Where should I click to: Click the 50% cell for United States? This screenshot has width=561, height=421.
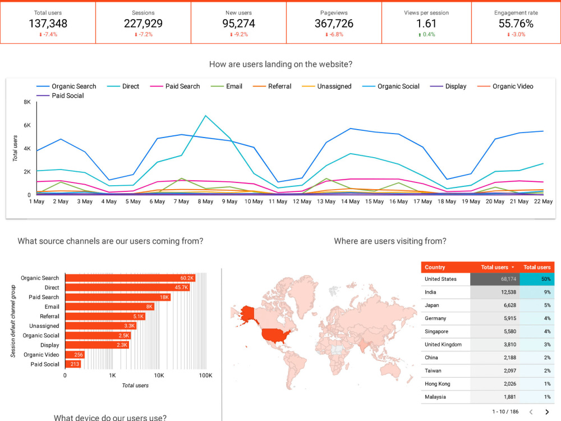(537, 279)
